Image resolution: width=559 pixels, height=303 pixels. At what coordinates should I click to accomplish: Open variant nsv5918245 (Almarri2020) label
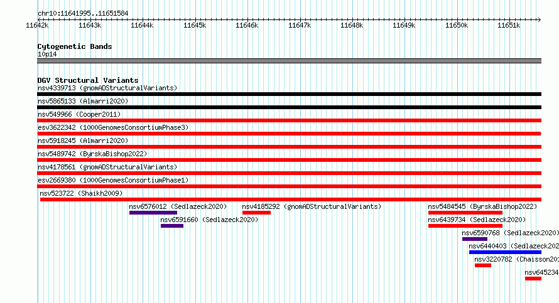point(83,141)
